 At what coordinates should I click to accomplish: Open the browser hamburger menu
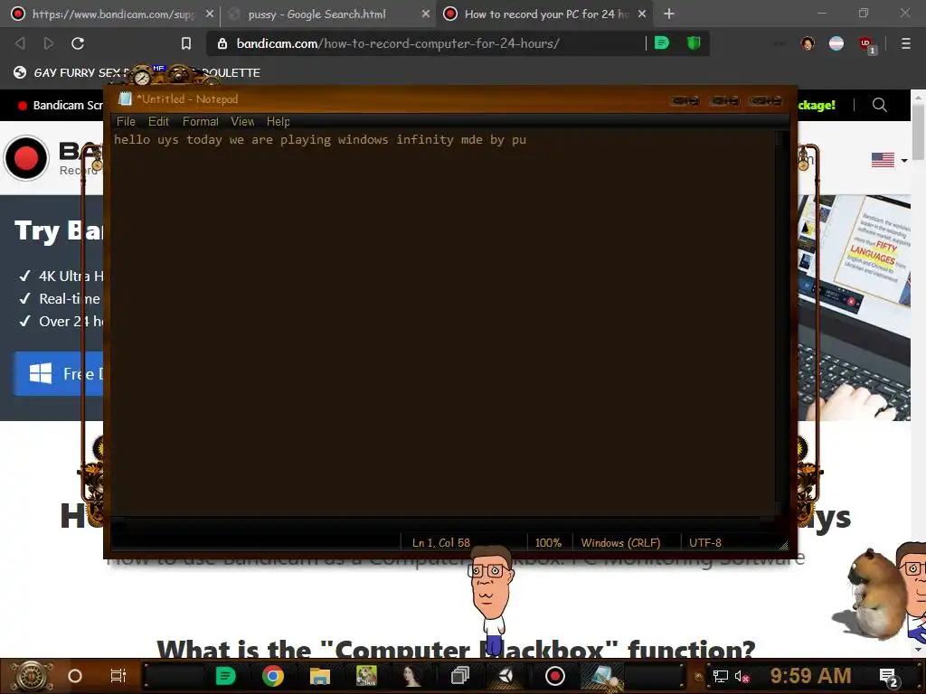(x=905, y=43)
